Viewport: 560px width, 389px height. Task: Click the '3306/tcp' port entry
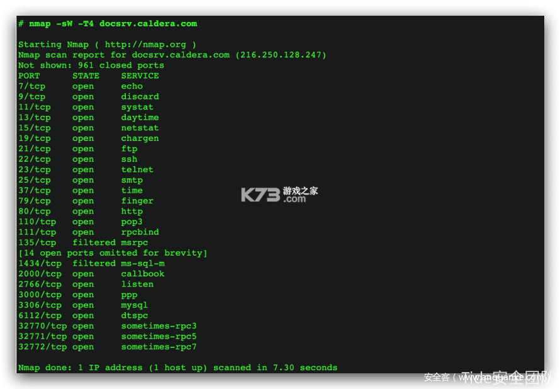40,305
